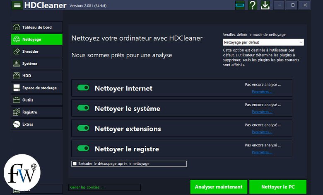Open the Tableau de bord section
Screen dimensions: 323x195
37,27
